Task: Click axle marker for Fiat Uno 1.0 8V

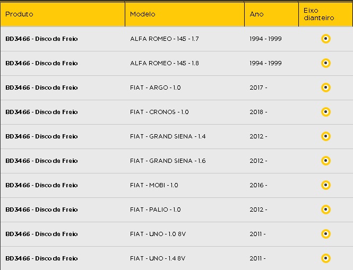Action: pyautogui.click(x=326, y=234)
